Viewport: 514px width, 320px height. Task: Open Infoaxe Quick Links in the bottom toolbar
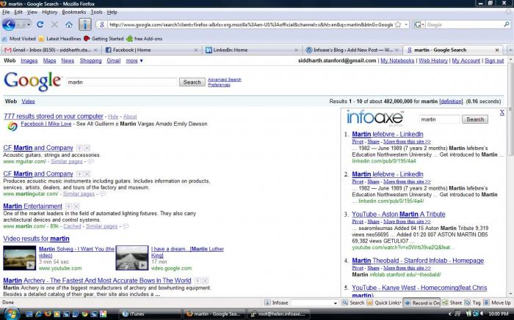pos(384,302)
